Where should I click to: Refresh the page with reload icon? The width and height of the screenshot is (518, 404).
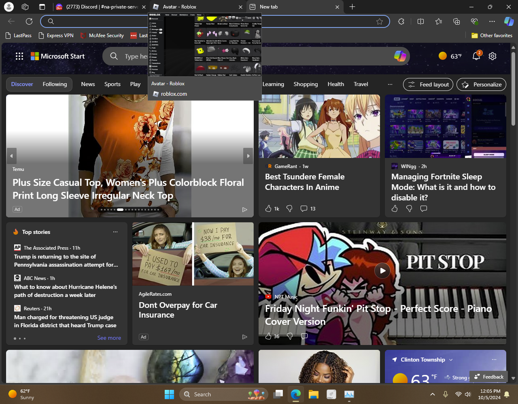29,21
